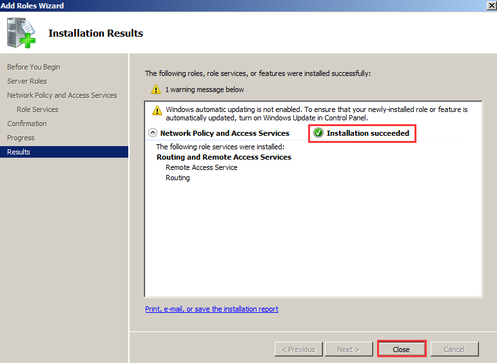
Task: Click the Add Roles server icon in header
Action: [x=21, y=33]
